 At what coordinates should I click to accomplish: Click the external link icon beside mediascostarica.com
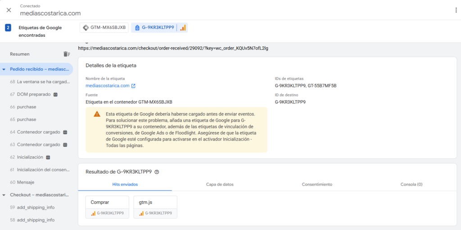133,86
